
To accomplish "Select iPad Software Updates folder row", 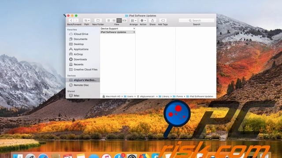I will (118, 32).
